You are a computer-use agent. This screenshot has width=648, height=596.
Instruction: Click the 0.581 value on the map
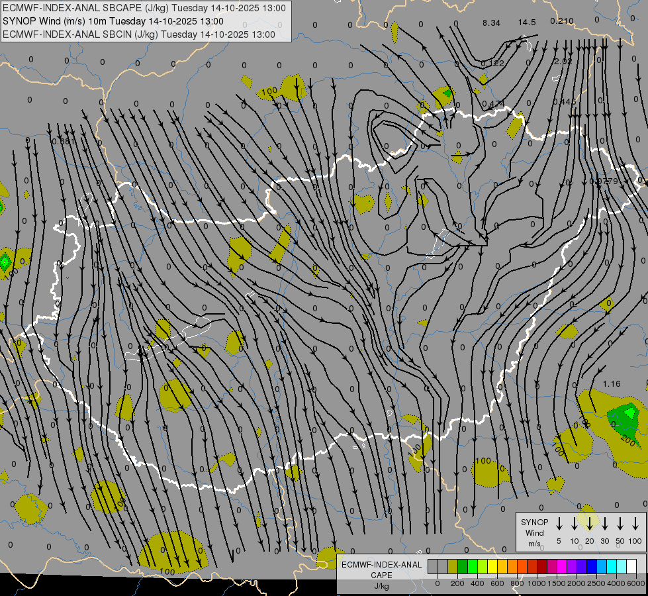[64, 142]
